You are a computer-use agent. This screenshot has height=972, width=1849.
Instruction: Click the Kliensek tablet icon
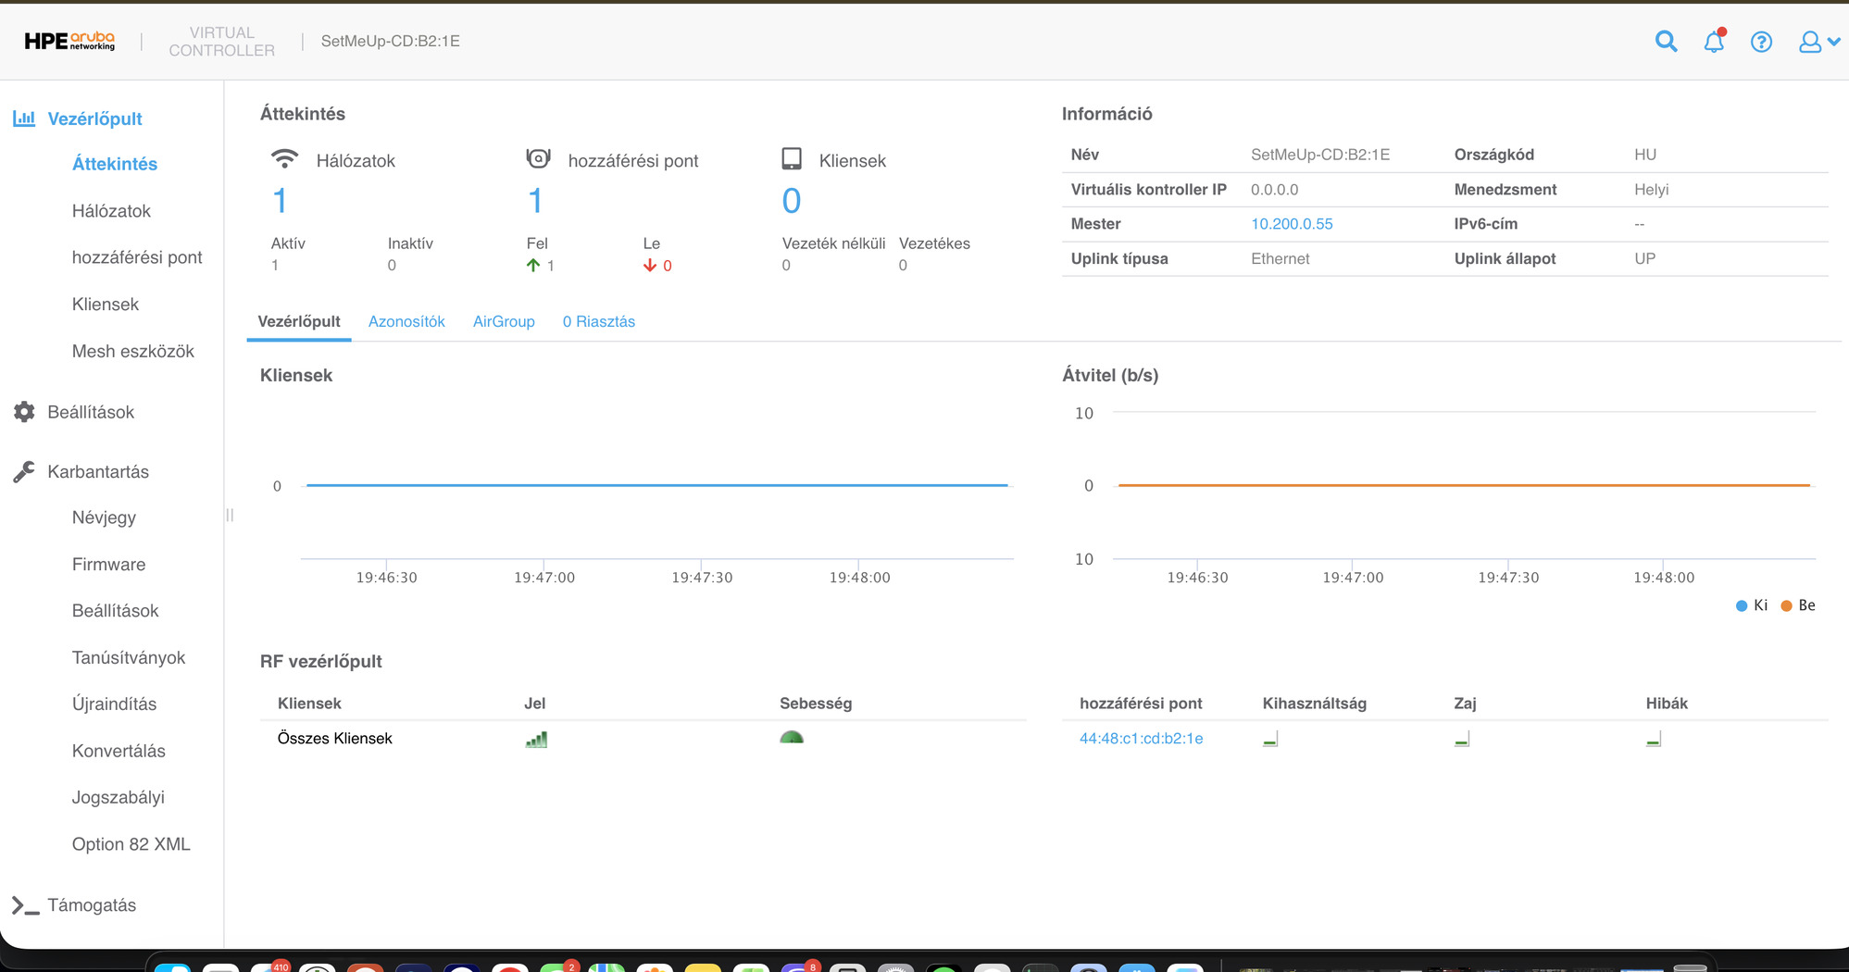point(792,159)
